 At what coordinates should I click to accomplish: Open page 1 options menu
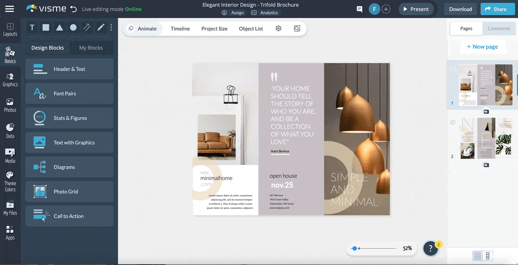452,69
